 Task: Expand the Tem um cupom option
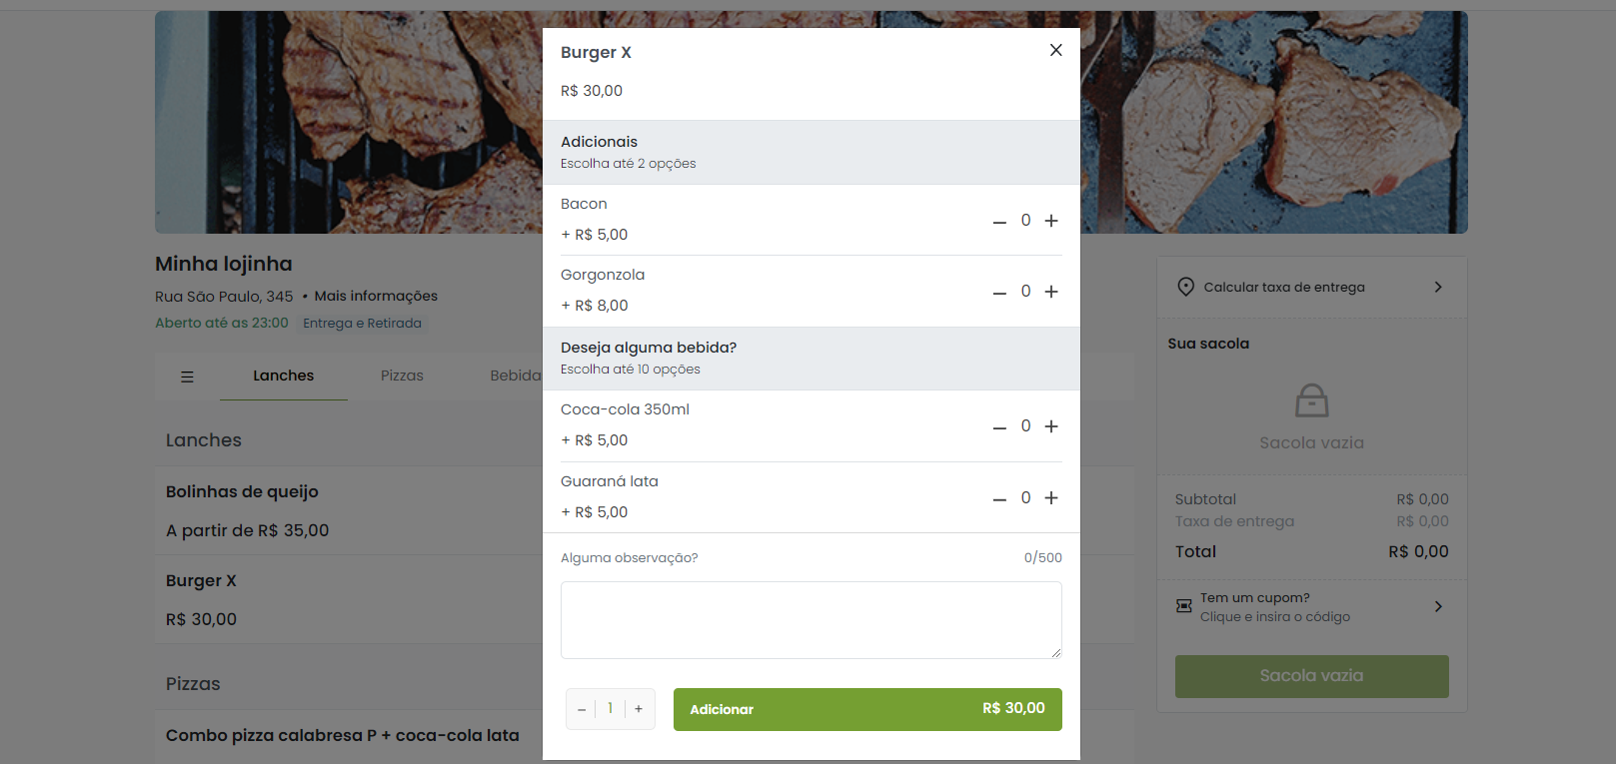1311,607
